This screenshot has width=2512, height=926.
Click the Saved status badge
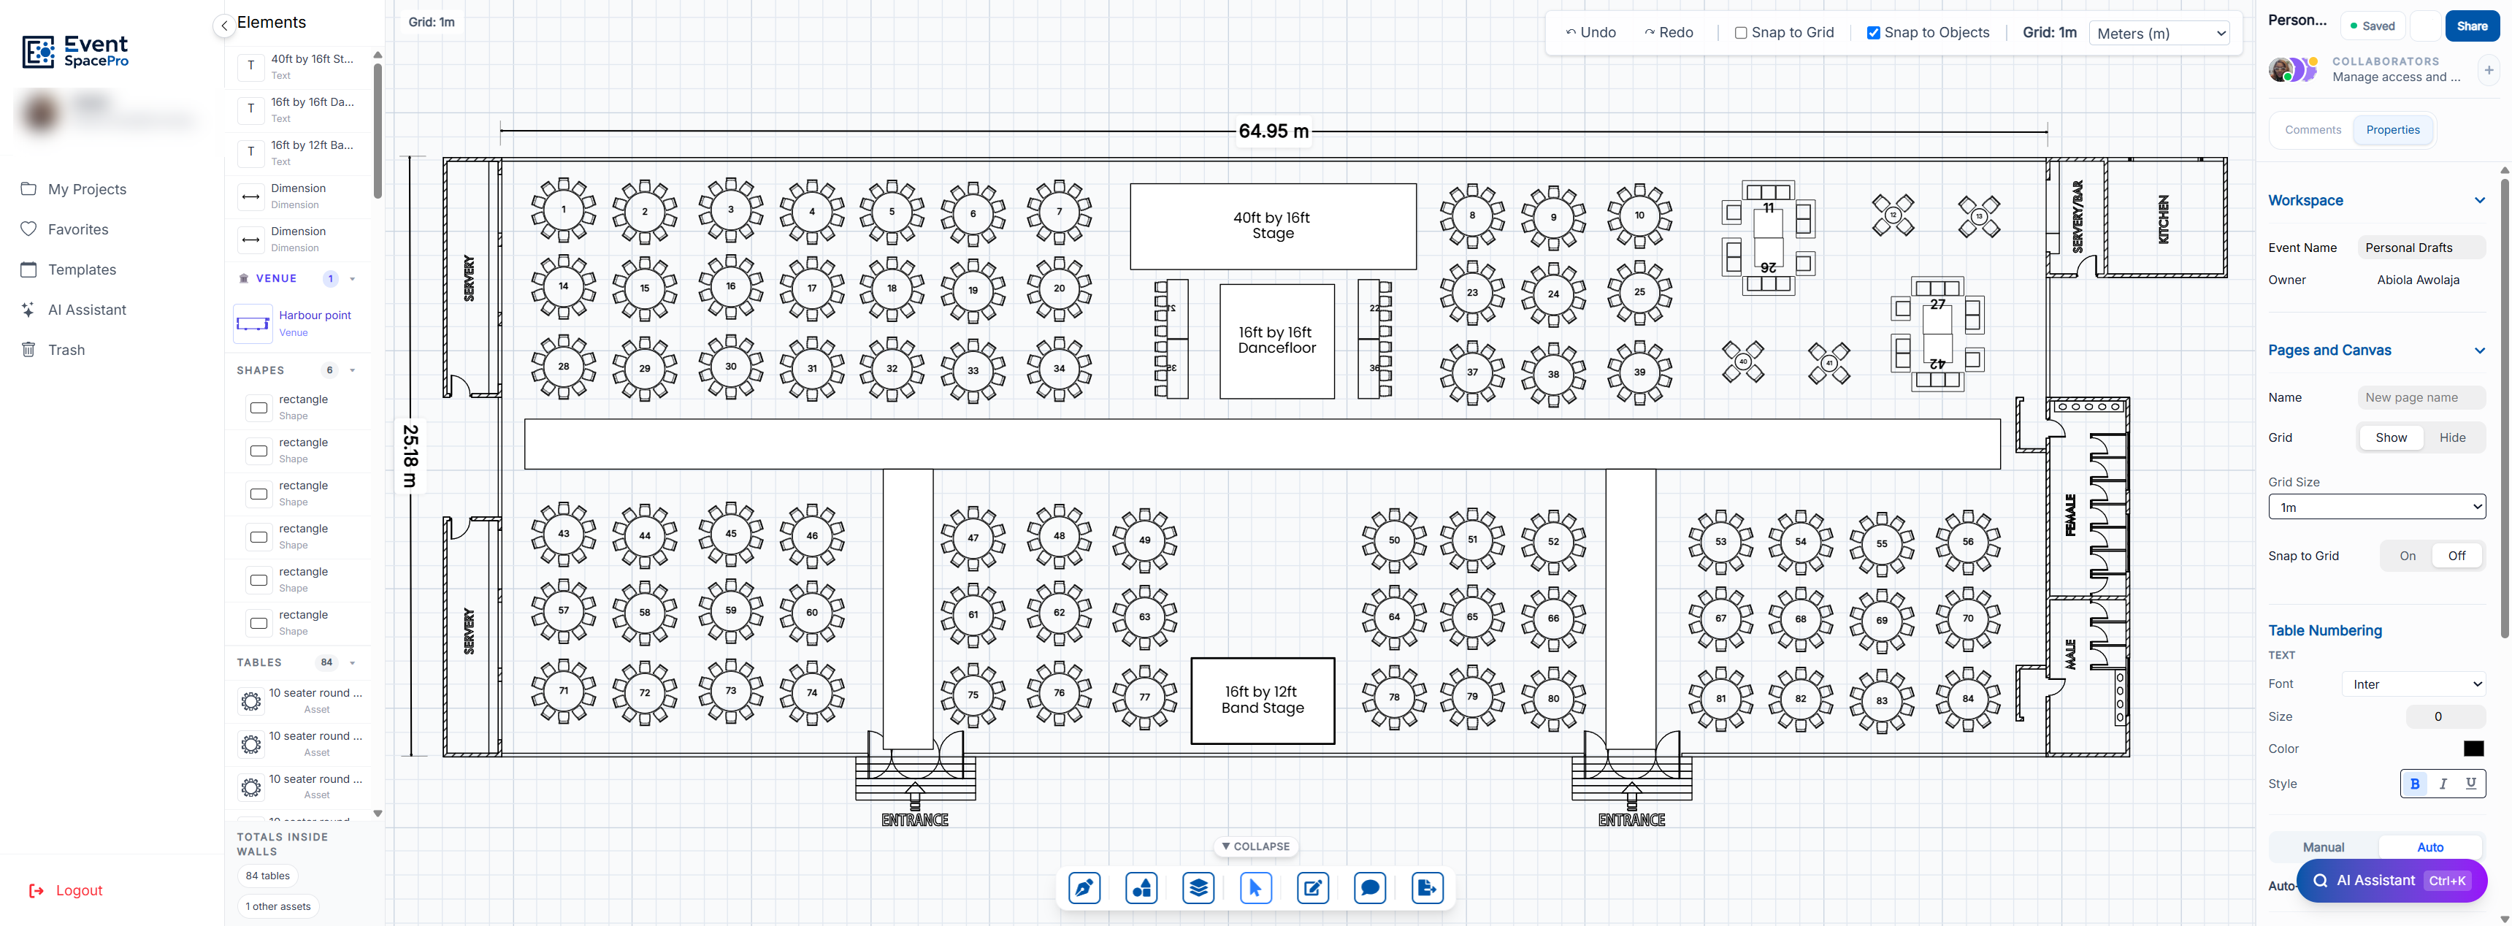(2372, 26)
